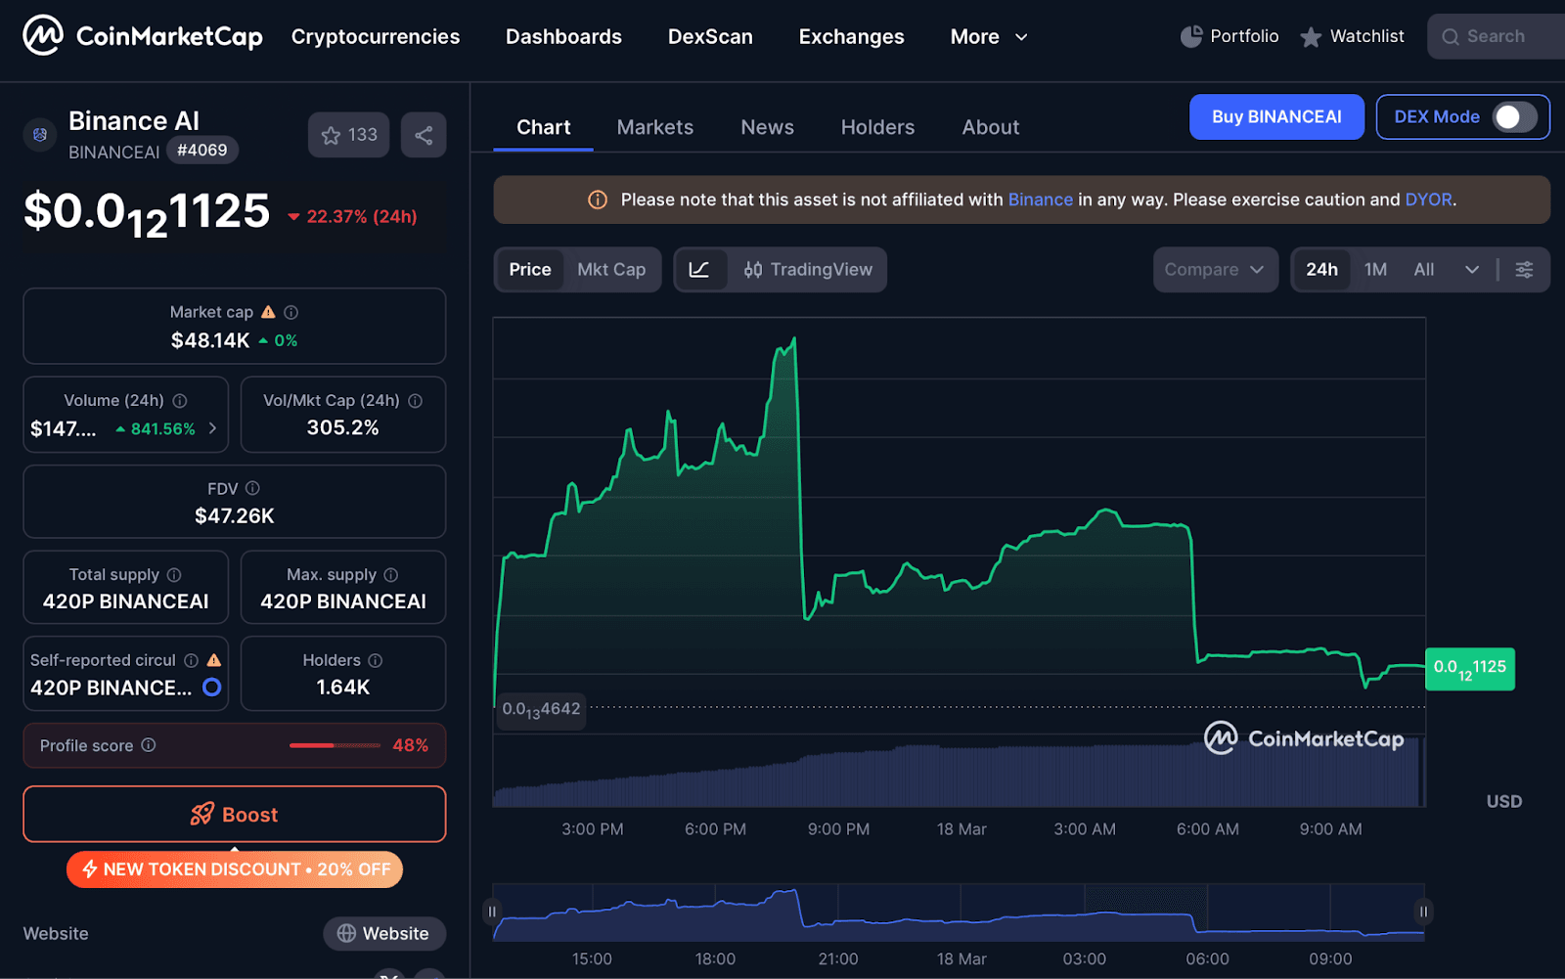The image size is (1565, 979).
Task: Add Binance AI to watchlist via star icon
Action: coord(331,134)
